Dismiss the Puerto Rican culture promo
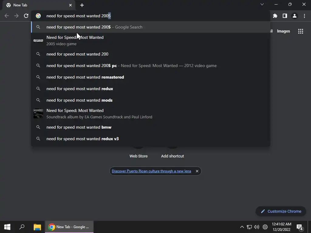 click(197, 171)
